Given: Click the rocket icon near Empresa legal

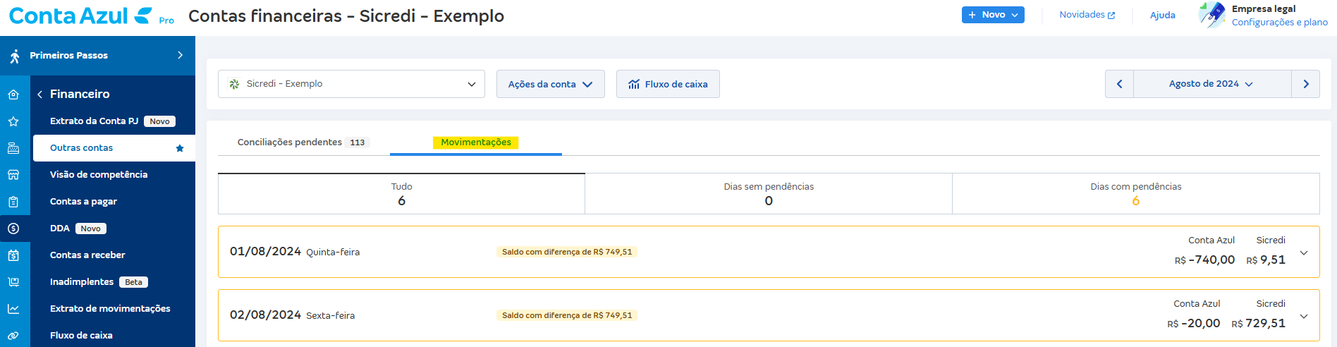Looking at the screenshot, I should pyautogui.click(x=1212, y=14).
